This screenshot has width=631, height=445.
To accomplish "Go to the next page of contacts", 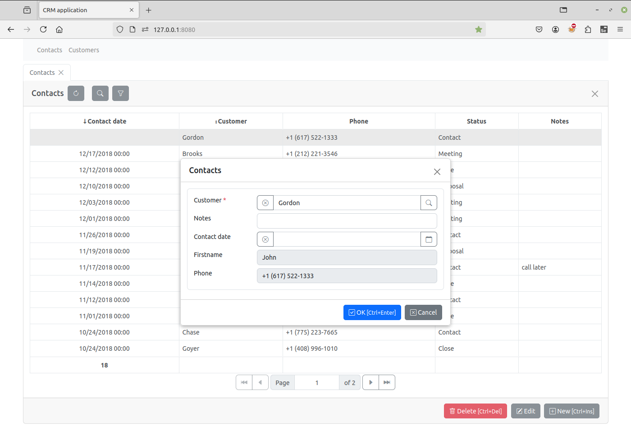I will pyautogui.click(x=370, y=382).
